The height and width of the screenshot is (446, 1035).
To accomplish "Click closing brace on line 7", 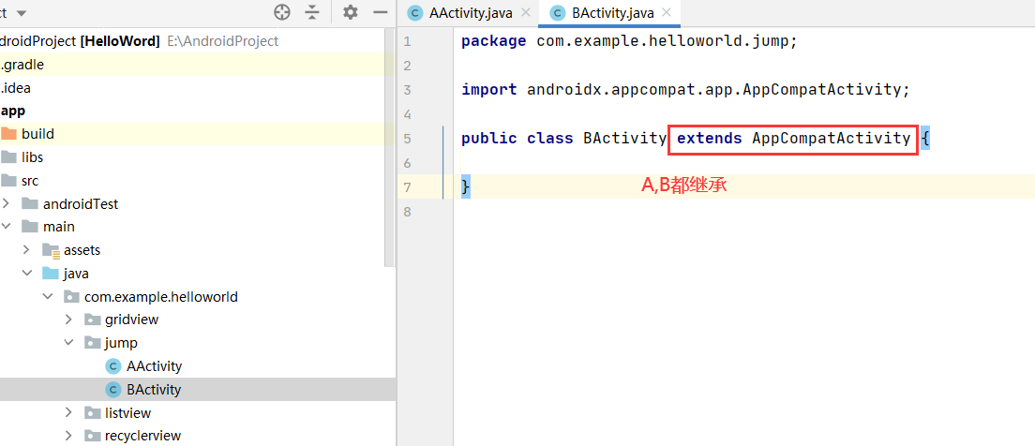I will [465, 187].
